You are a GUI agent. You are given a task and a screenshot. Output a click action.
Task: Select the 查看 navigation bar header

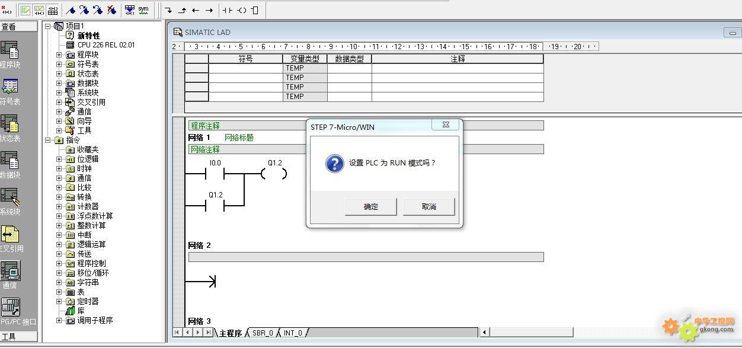18,27
